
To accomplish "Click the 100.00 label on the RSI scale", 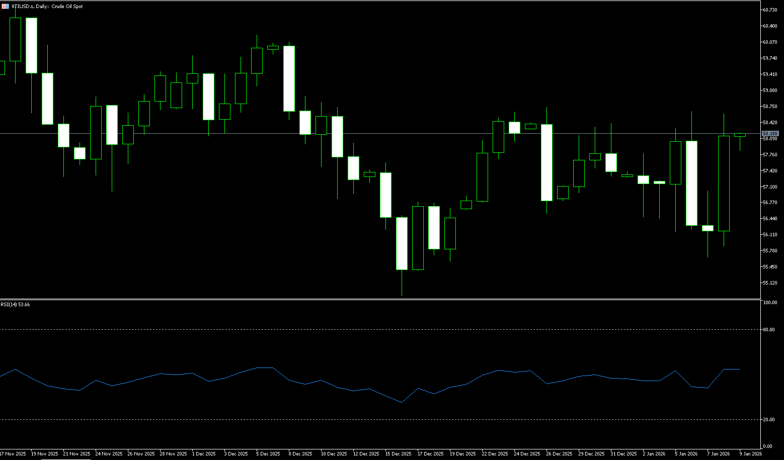I will point(769,303).
